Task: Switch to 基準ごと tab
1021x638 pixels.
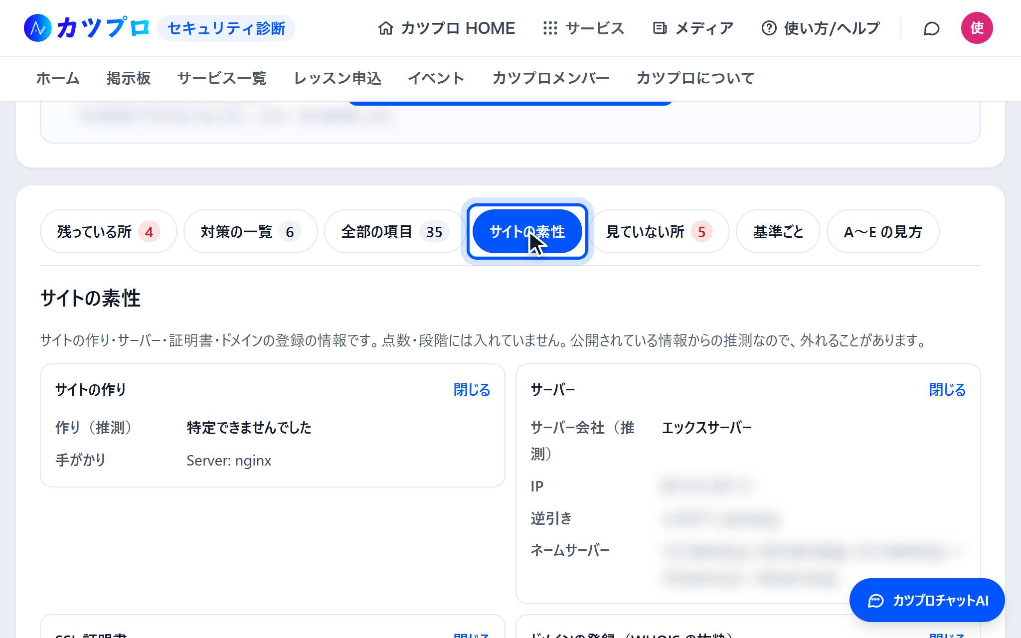Action: pos(778,231)
